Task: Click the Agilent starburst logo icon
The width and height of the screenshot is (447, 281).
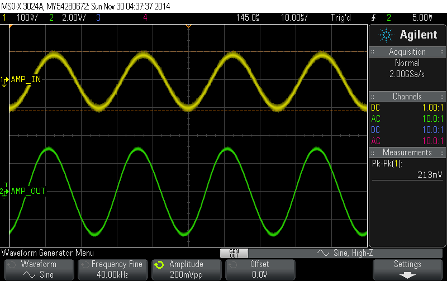Action: 386,35
